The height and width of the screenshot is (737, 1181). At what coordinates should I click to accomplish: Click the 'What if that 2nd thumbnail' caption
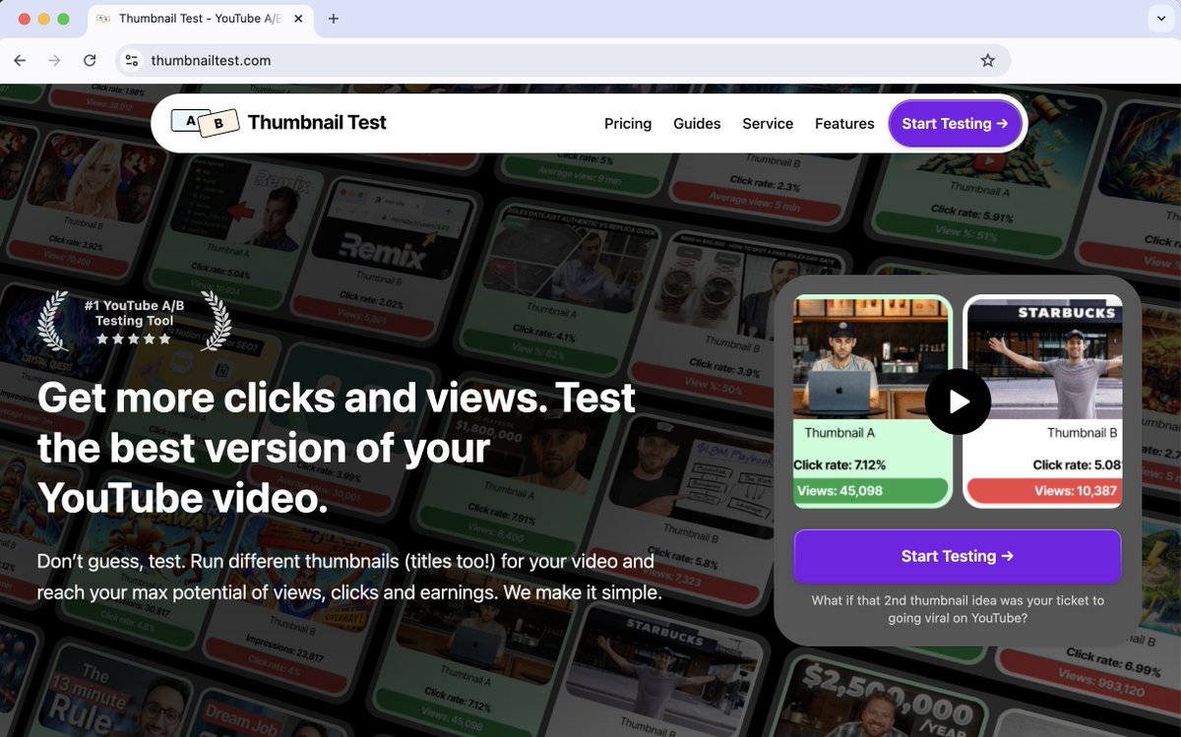pyautogui.click(x=958, y=609)
